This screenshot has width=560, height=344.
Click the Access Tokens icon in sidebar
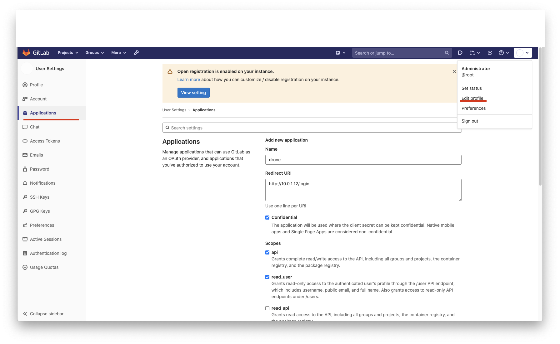pos(25,141)
